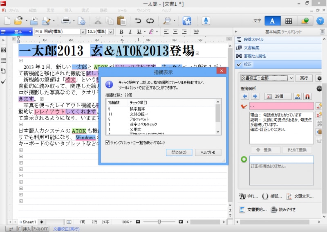Open the 挿入 menu
This screenshot has height=232, width=327.
coord(68,10)
